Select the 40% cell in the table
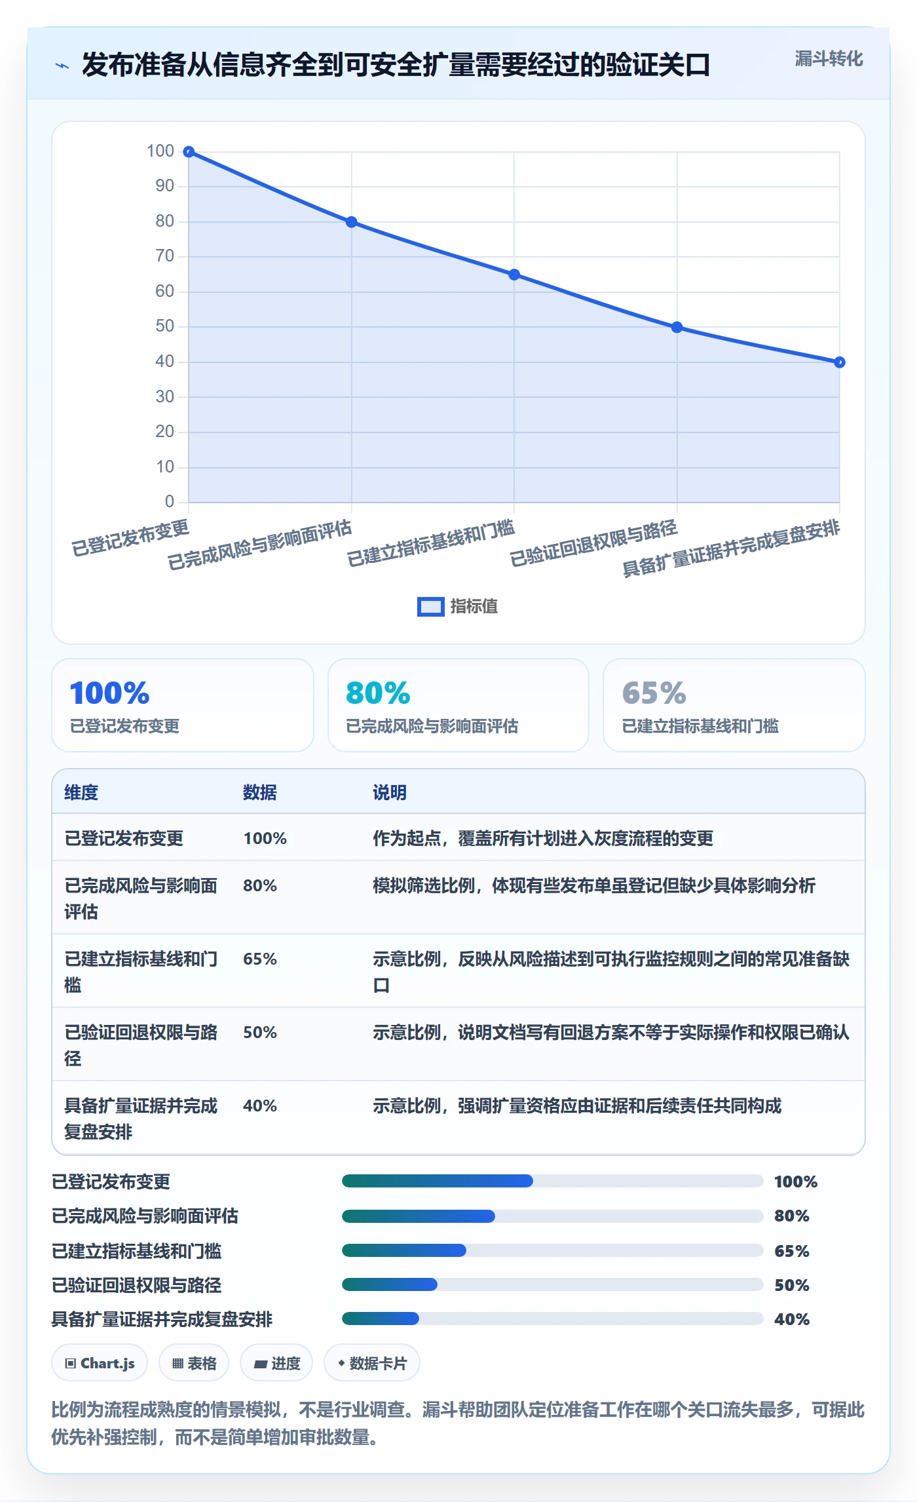917x1502 pixels. point(260,1106)
